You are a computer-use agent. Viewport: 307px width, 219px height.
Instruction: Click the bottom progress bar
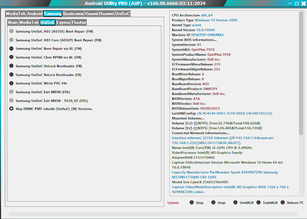(153, 214)
